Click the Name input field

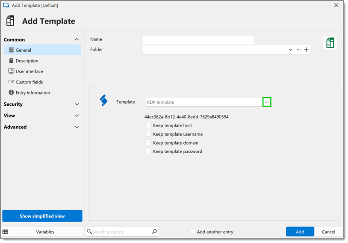pyautogui.click(x=198, y=40)
